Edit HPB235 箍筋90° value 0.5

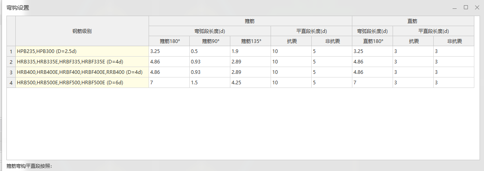click(210, 51)
